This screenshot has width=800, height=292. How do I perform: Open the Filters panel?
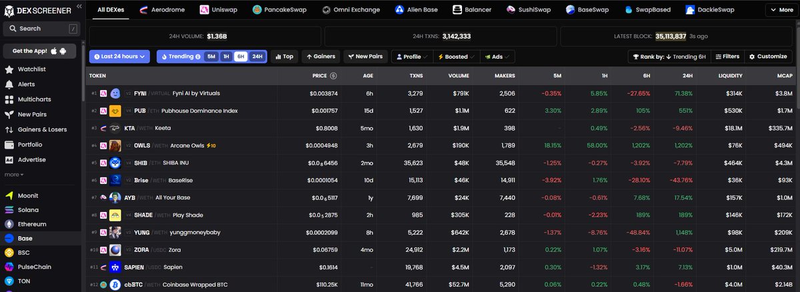(727, 57)
